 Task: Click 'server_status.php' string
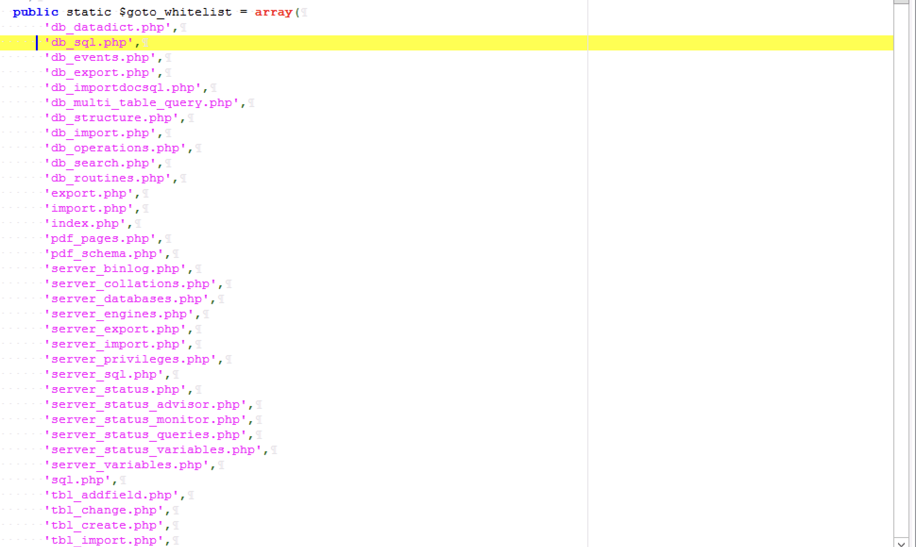click(115, 390)
